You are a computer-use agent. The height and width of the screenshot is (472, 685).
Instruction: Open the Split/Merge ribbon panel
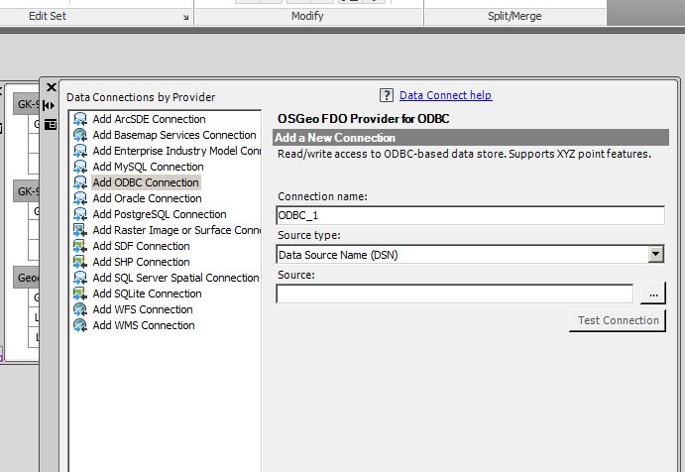514,17
